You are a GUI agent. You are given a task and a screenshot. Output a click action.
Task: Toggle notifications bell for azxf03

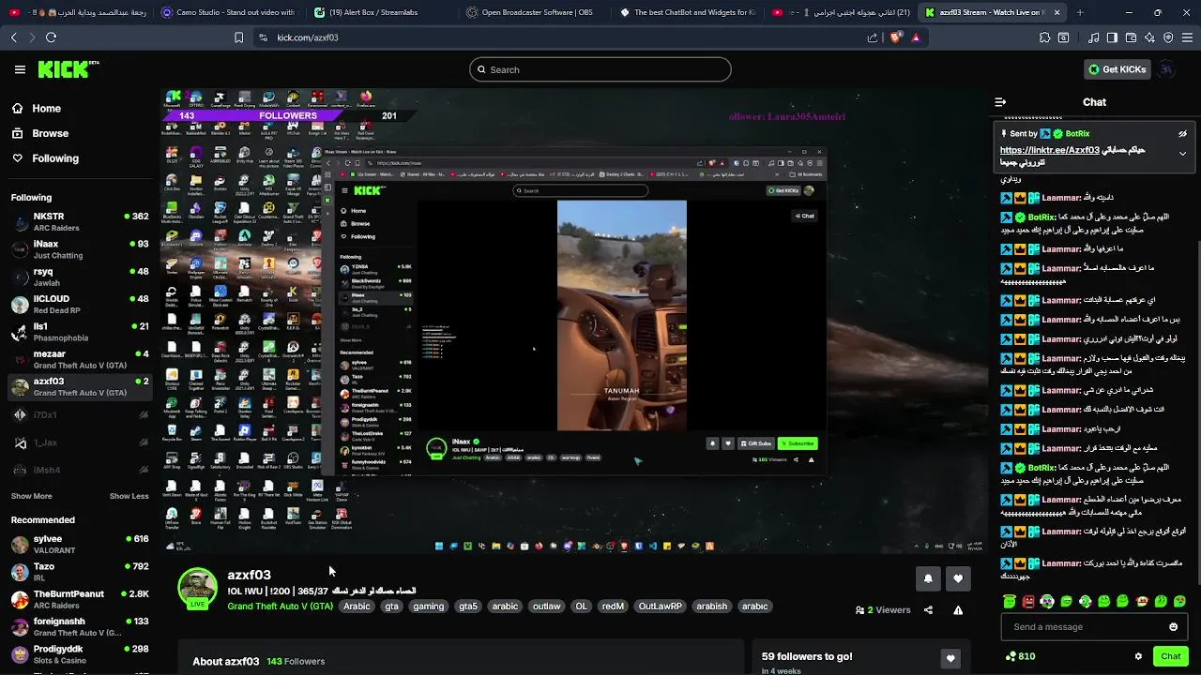pyautogui.click(x=928, y=578)
